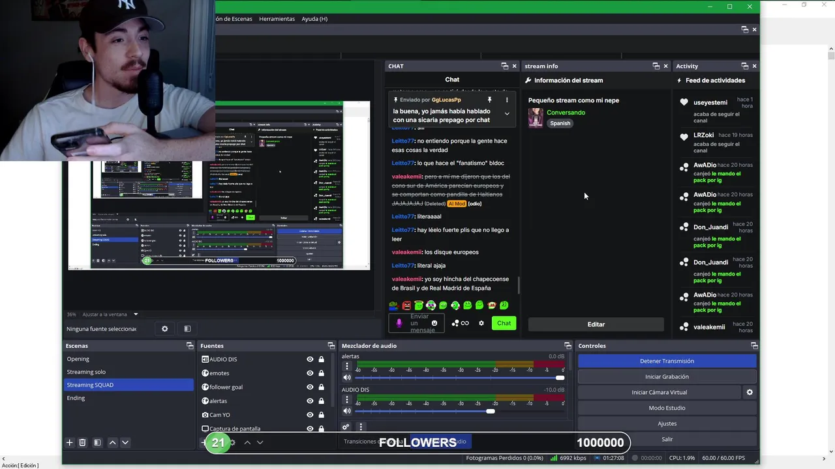Click the chat scrollbar
The height and width of the screenshot is (469, 835).
[519, 285]
